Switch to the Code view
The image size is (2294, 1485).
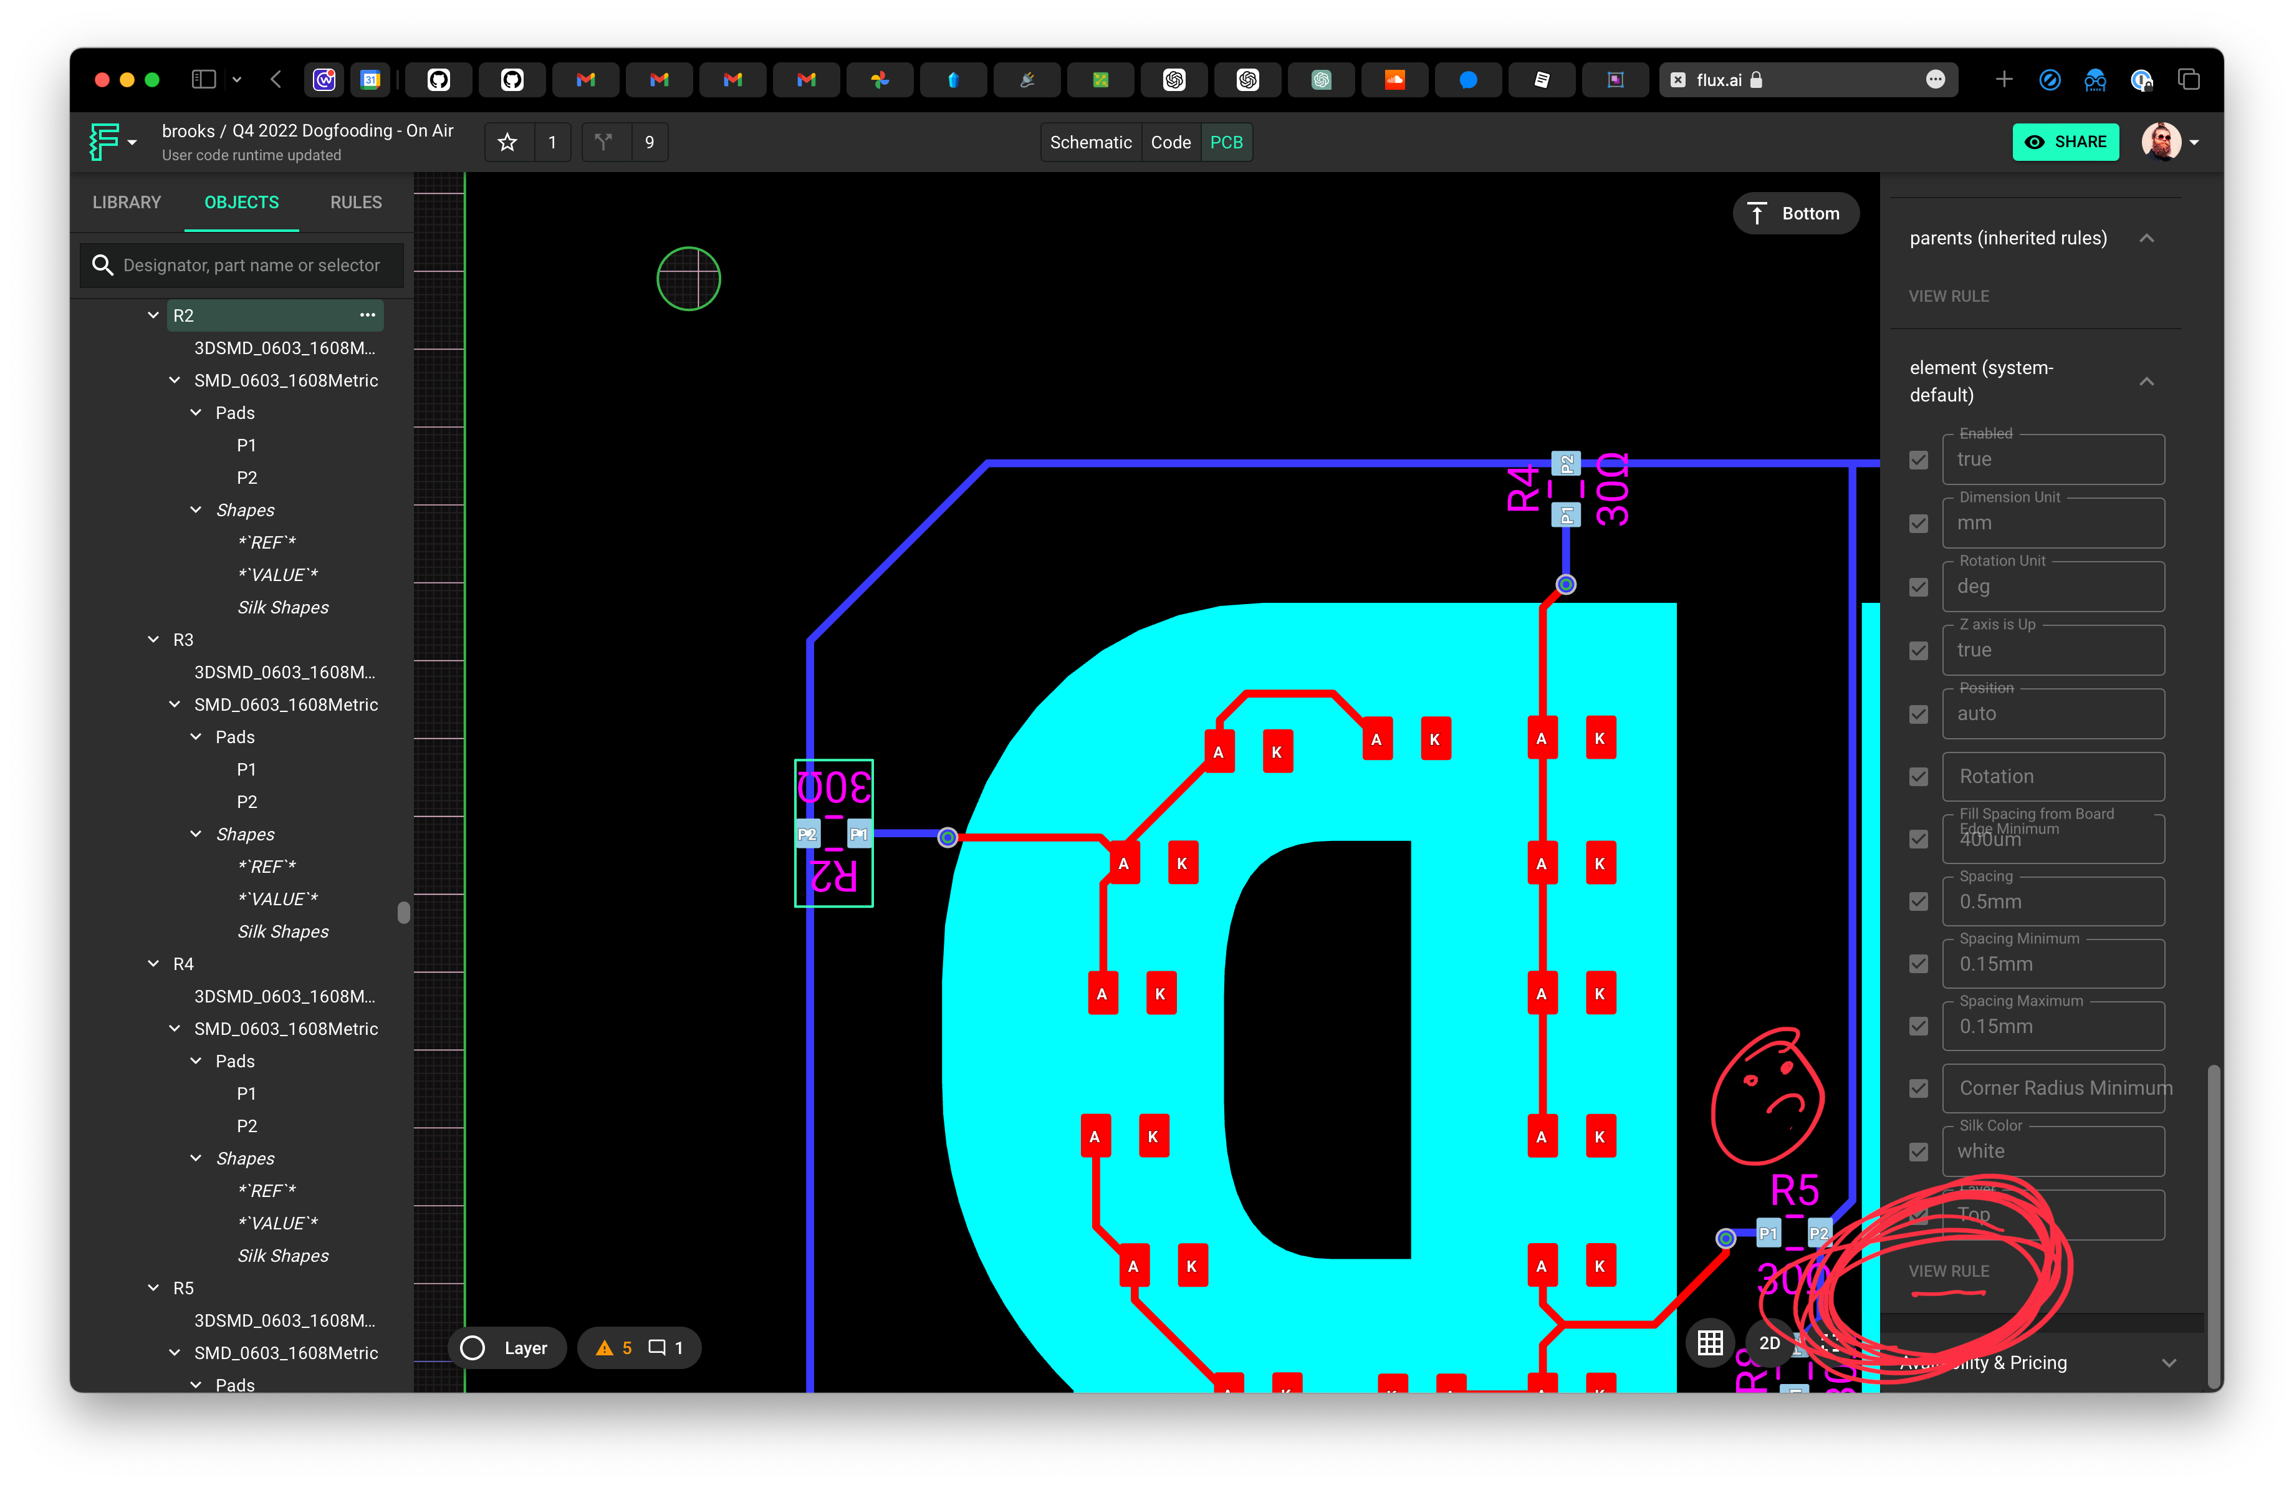[1170, 143]
